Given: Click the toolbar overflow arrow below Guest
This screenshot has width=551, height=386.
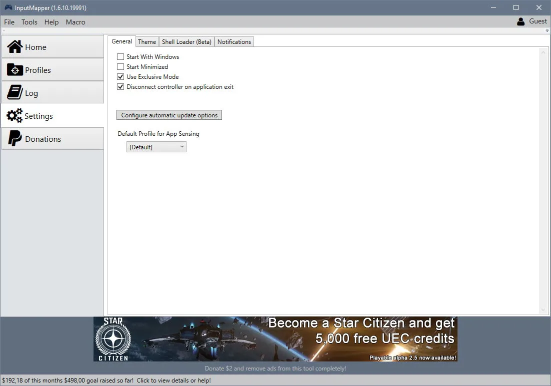Looking at the screenshot, I should [547, 30].
